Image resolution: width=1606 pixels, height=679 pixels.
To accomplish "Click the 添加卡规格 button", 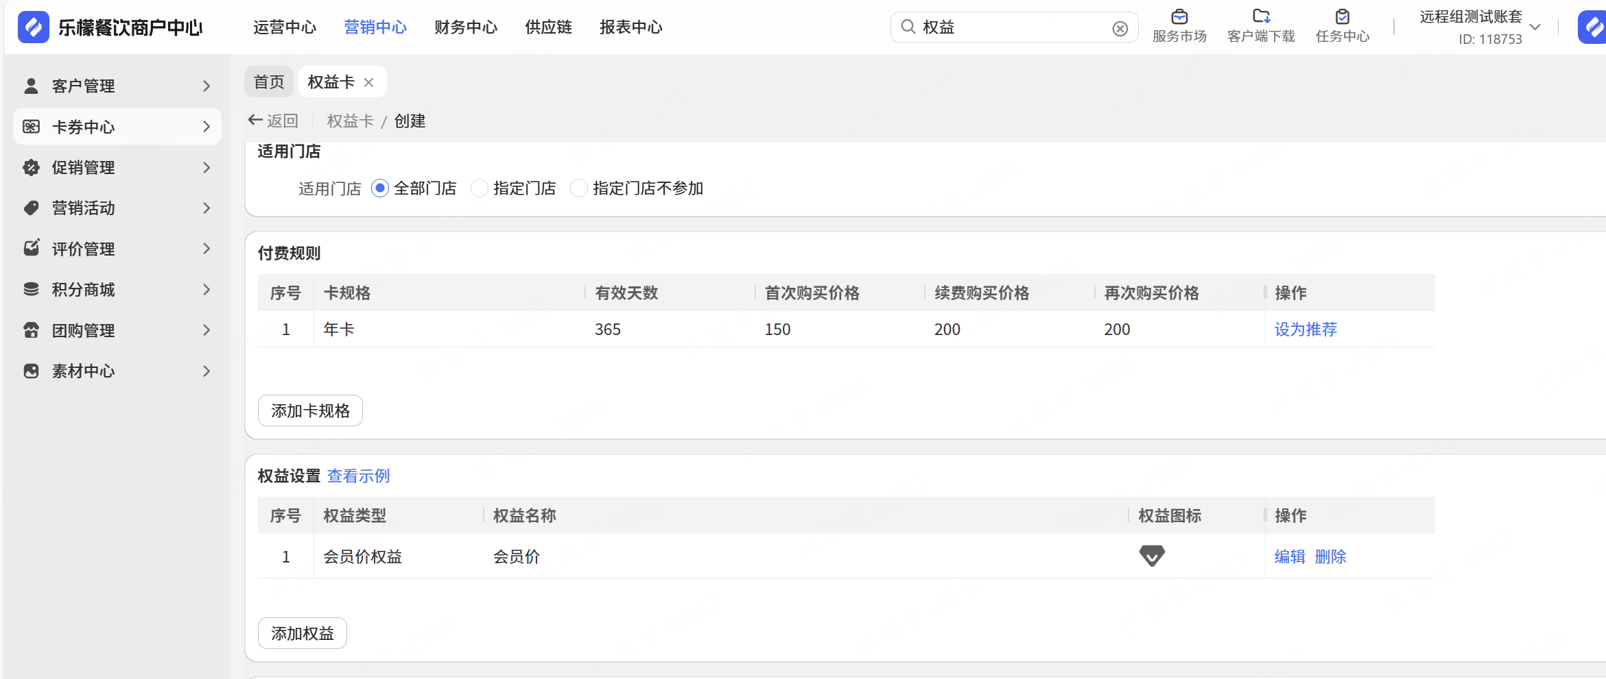I will pos(310,410).
